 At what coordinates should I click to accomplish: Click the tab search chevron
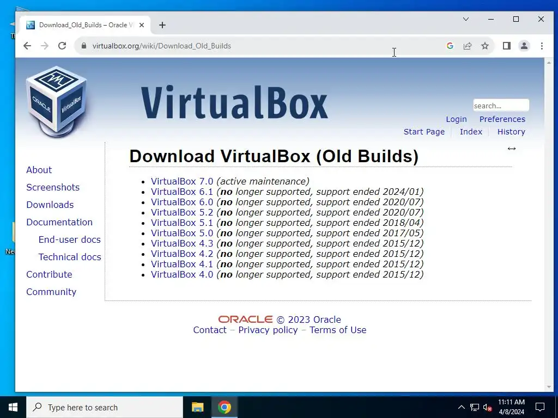click(x=466, y=19)
